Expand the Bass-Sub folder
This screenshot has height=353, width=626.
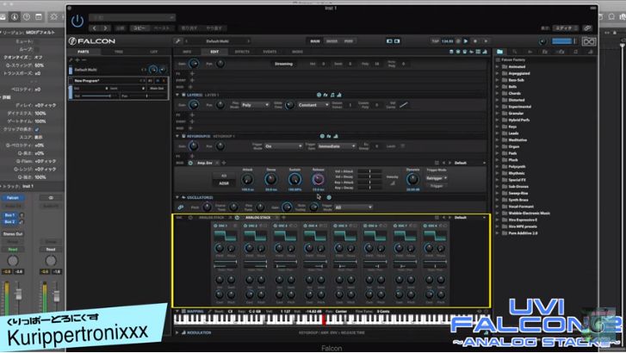tap(498, 80)
